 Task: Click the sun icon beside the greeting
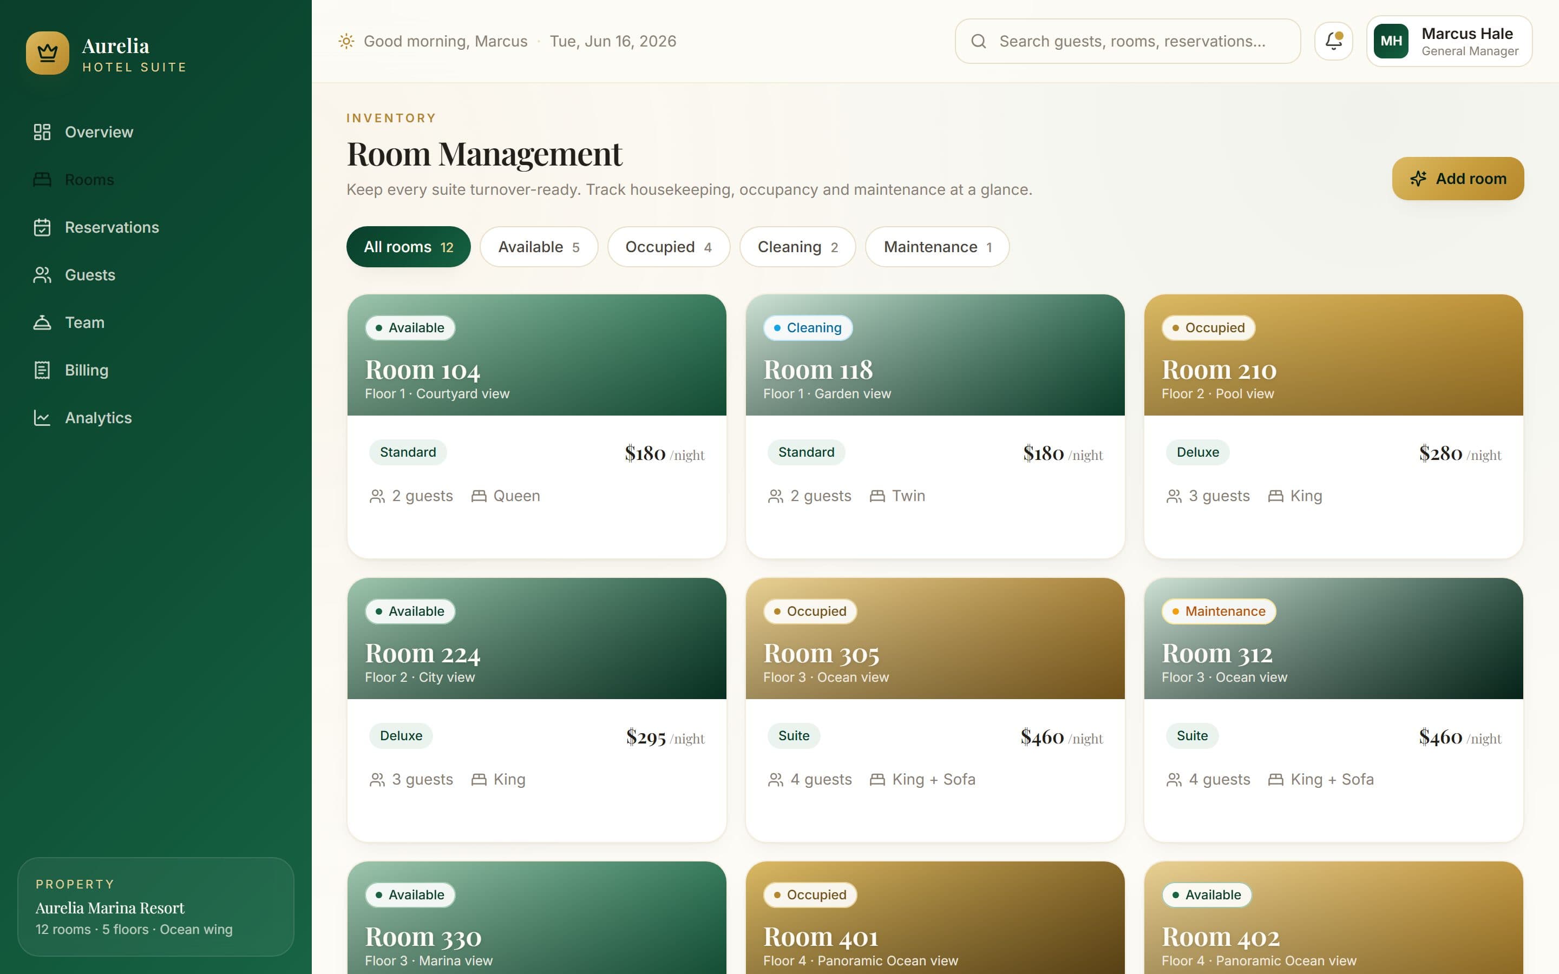coord(346,41)
